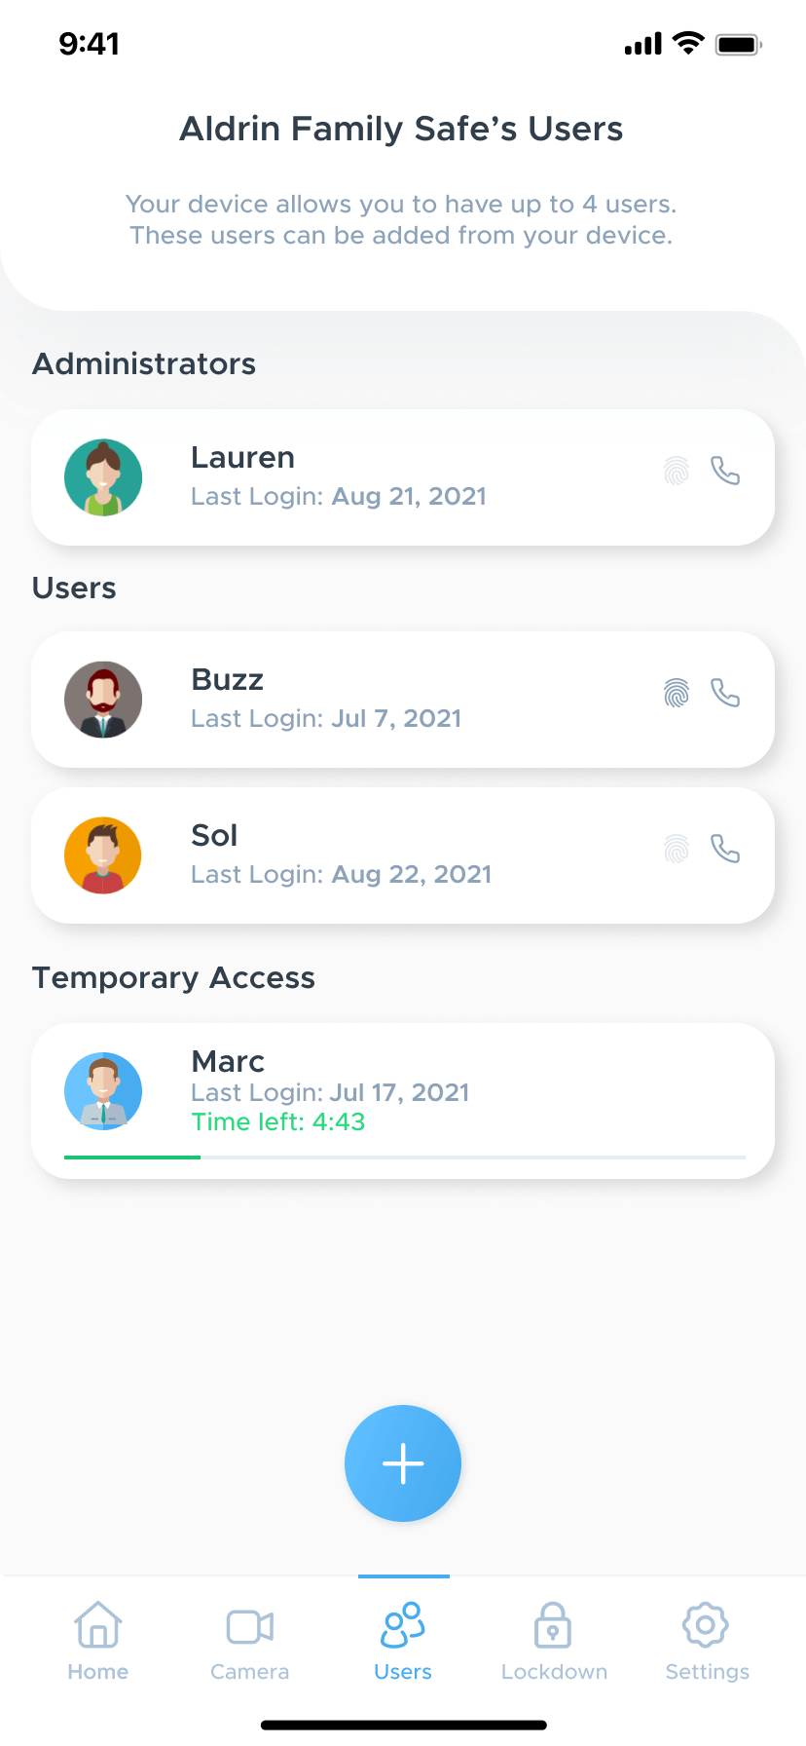Toggle Sol's fingerprint icon

677,850
